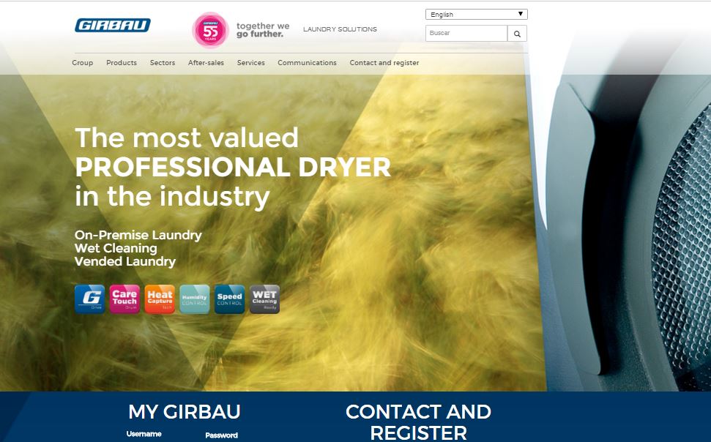The width and height of the screenshot is (711, 442).
Task: Click the G Drive feature icon
Action: [89, 299]
